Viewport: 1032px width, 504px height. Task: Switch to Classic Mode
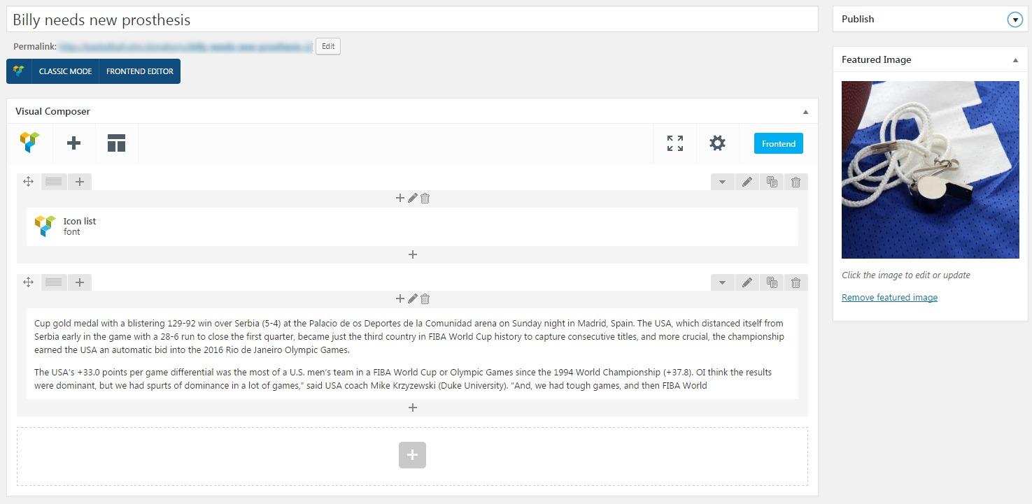tap(65, 71)
